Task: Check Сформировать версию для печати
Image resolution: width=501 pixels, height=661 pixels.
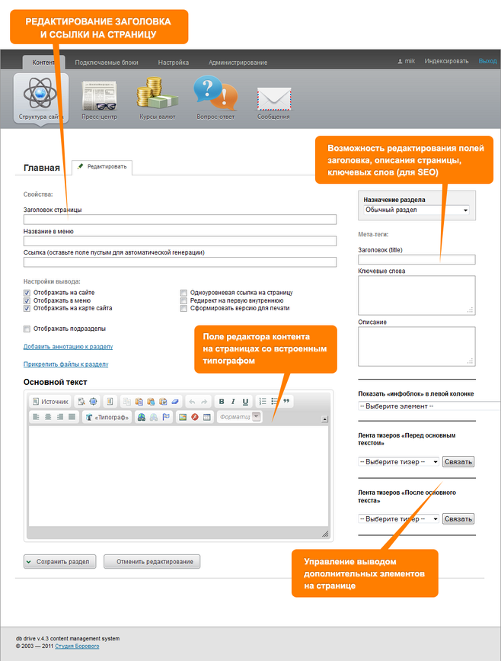Action: pyautogui.click(x=183, y=308)
